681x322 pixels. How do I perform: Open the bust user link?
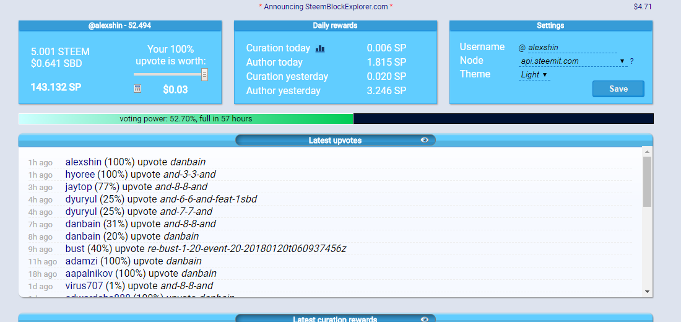75,249
